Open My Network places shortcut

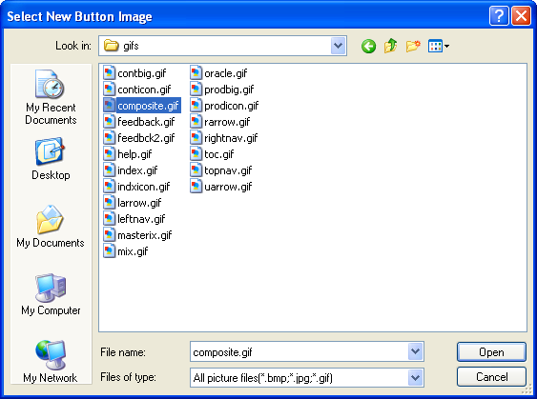tap(51, 362)
